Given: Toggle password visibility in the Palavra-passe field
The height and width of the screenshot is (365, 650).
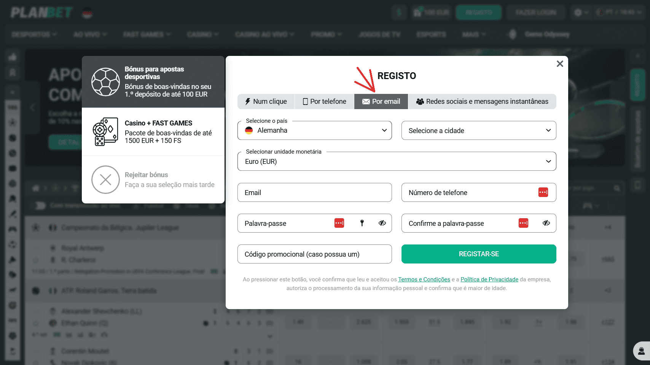Looking at the screenshot, I should pos(382,223).
